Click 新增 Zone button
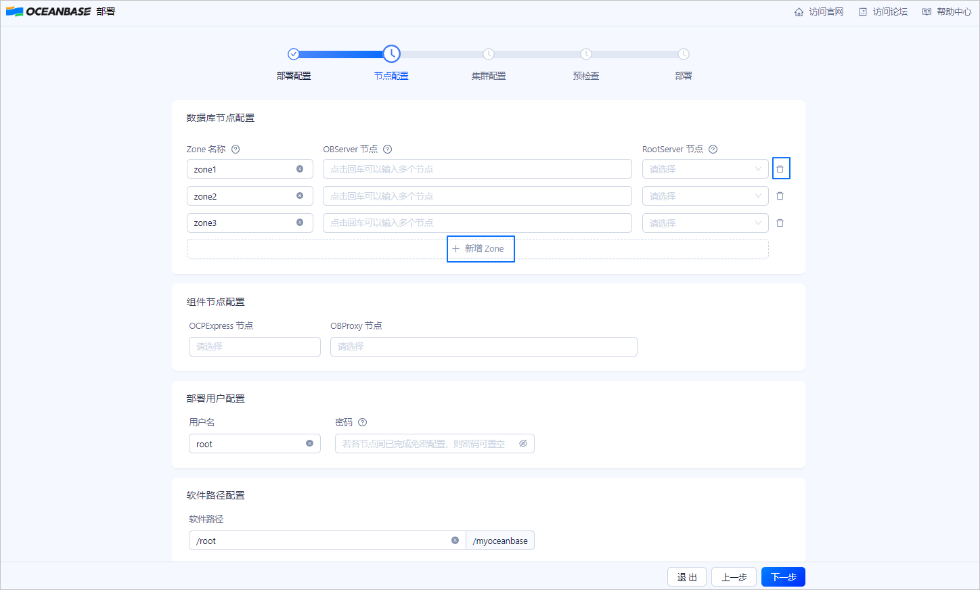The height and width of the screenshot is (590, 980). click(x=481, y=248)
